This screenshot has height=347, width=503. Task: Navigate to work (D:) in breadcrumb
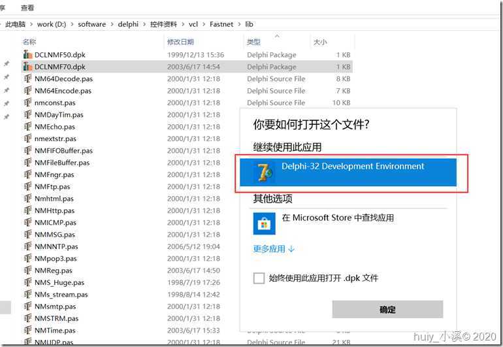[52, 24]
